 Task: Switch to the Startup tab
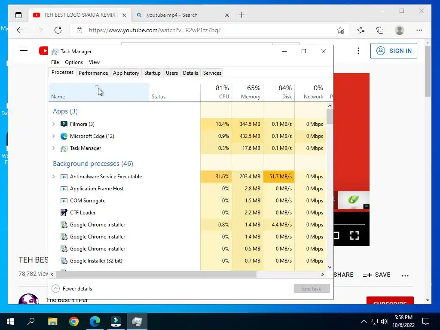point(153,73)
